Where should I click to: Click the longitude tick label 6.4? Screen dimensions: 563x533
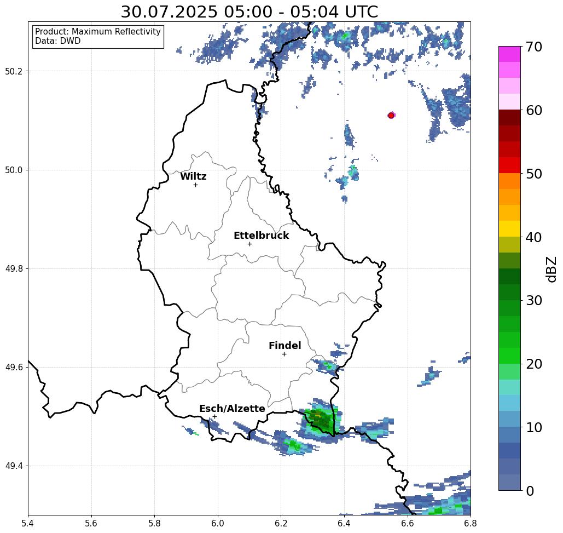coord(344,523)
